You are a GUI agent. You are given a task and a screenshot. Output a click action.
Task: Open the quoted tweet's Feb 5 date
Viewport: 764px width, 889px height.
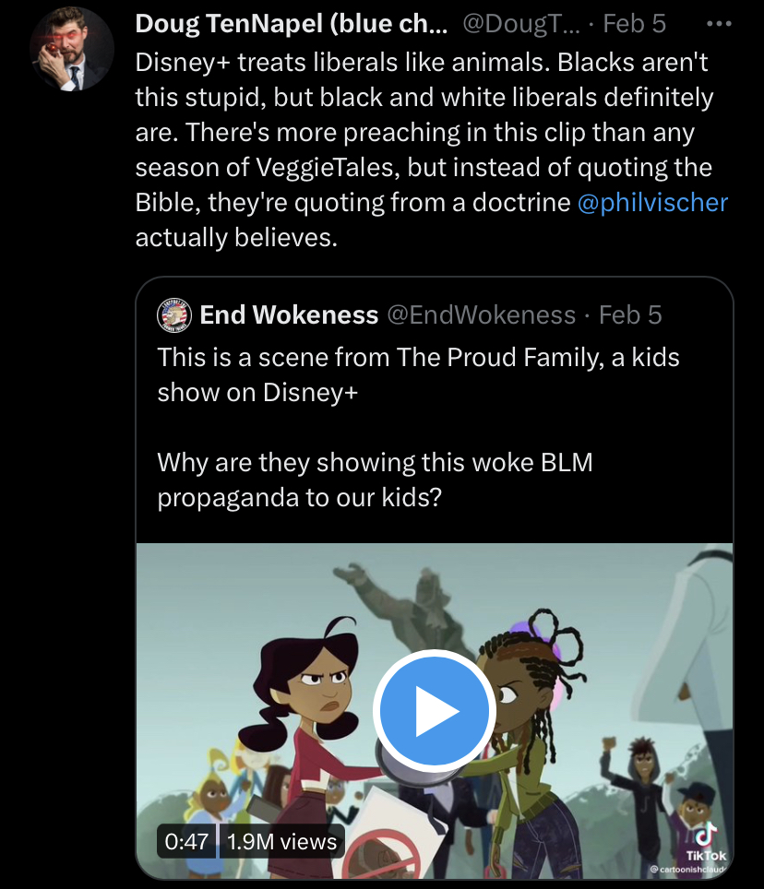[x=630, y=314]
